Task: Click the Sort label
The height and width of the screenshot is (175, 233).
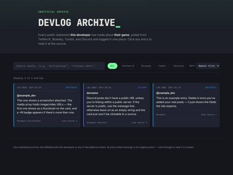Action: click(x=192, y=66)
